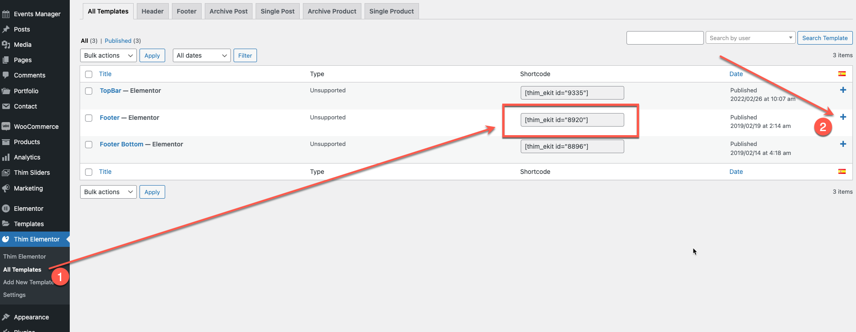Expand the All dates filter dropdown

(201, 55)
